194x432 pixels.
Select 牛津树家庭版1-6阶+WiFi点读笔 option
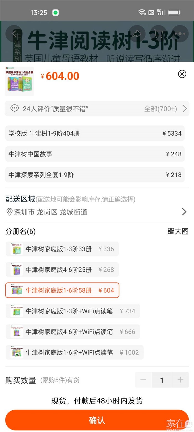(74, 352)
